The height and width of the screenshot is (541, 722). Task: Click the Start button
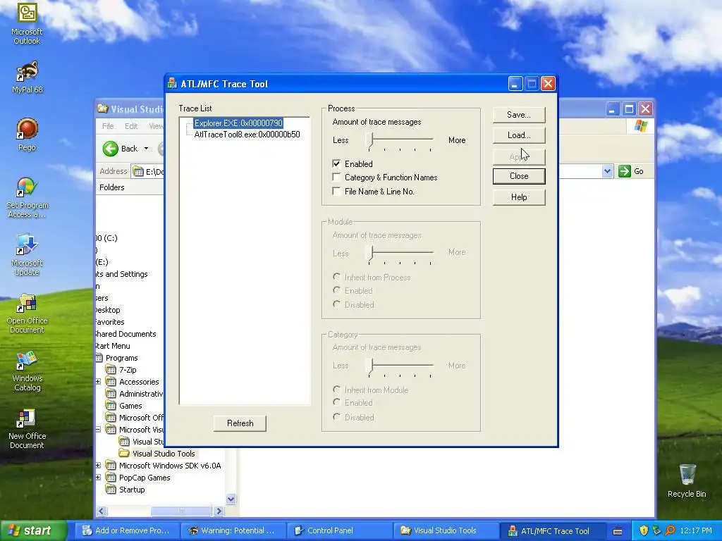tap(32, 530)
